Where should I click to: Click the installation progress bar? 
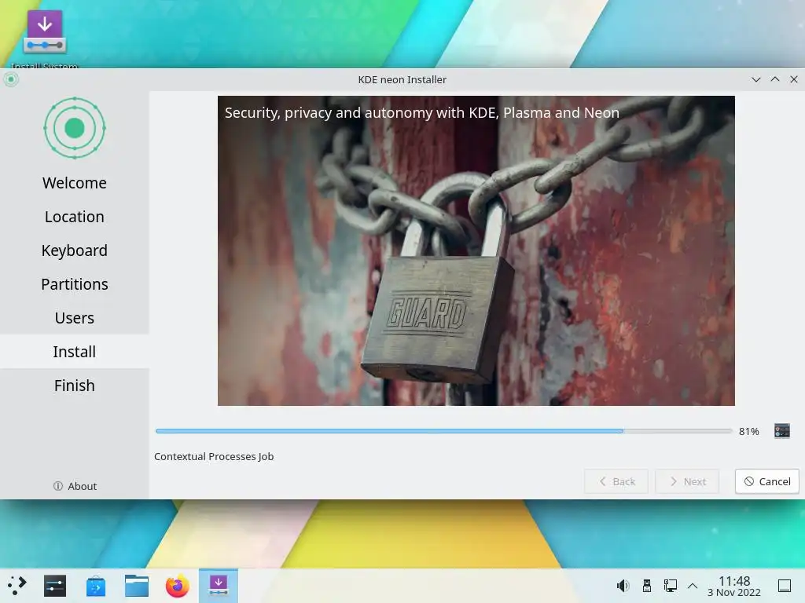(443, 431)
